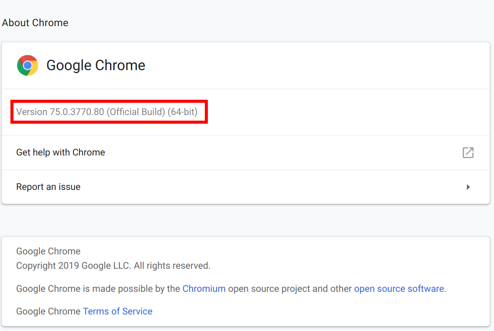Image resolution: width=494 pixels, height=331 pixels.
Task: Open the Chromium project link
Action: pos(204,289)
